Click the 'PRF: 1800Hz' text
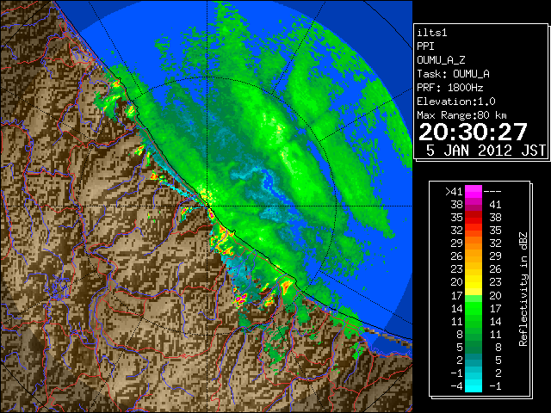 [450, 88]
